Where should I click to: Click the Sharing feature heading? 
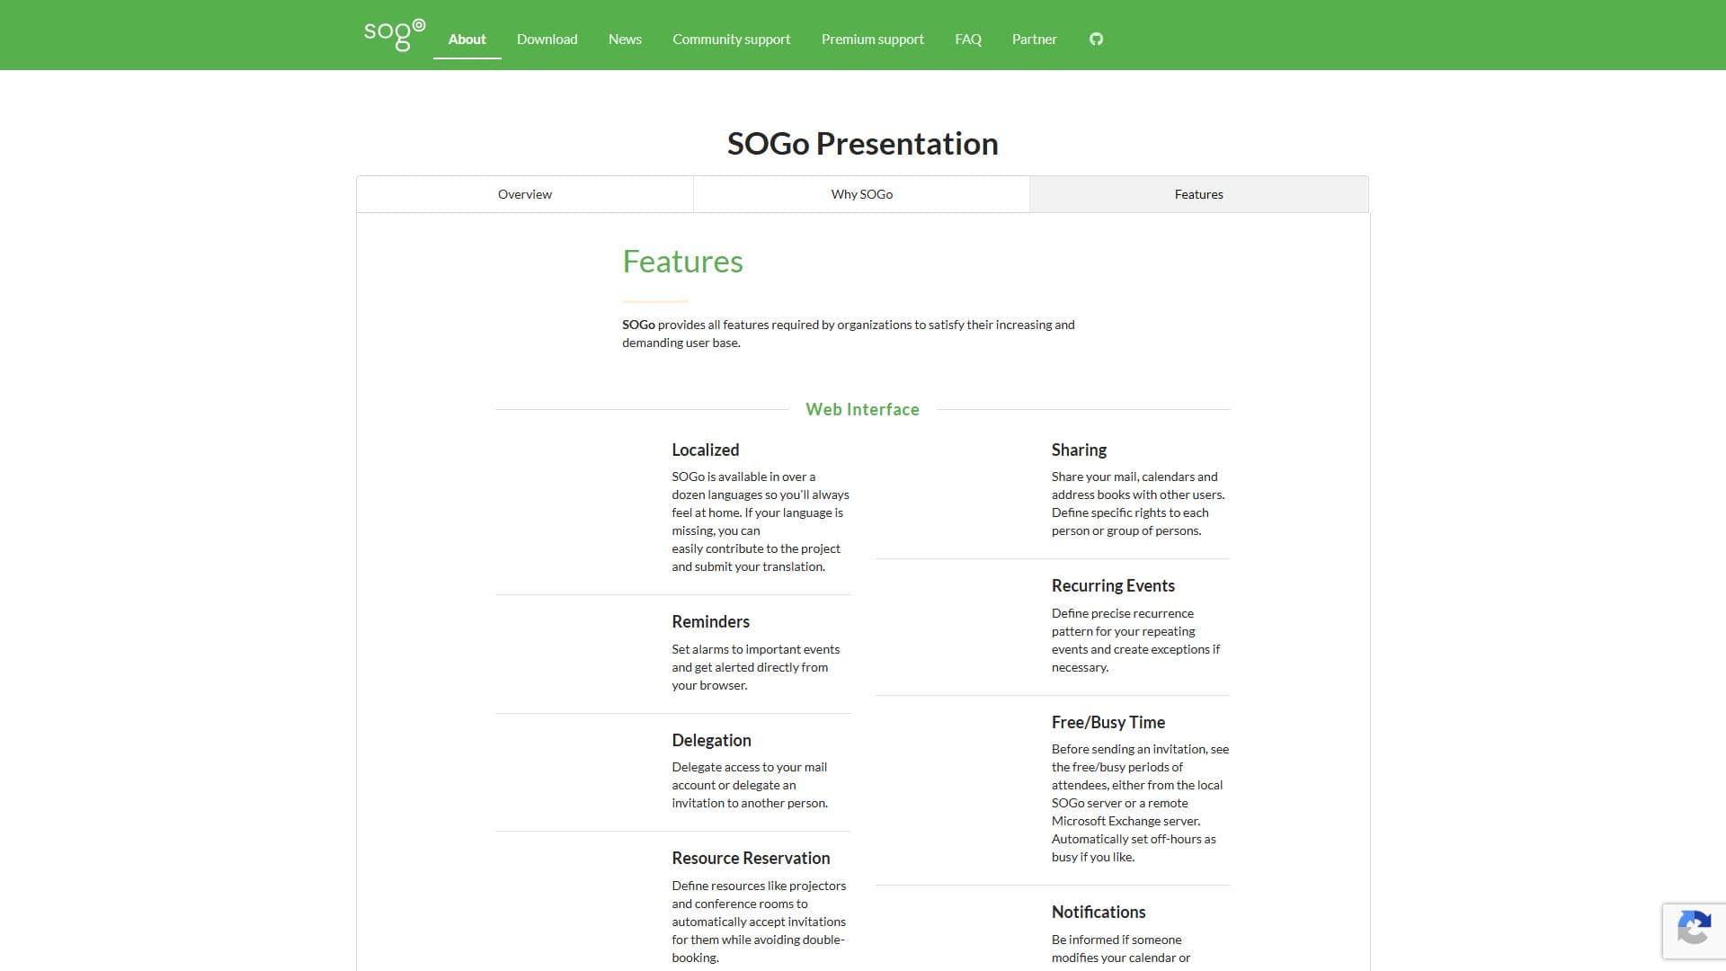[x=1080, y=450]
